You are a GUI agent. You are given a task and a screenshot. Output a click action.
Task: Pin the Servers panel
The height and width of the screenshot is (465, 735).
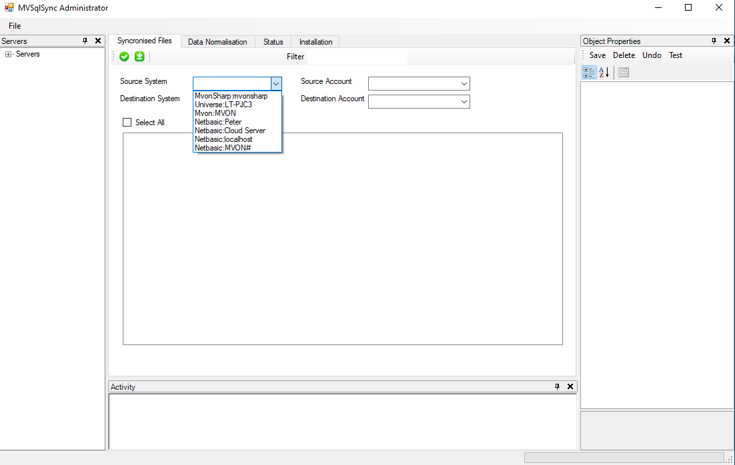point(85,41)
